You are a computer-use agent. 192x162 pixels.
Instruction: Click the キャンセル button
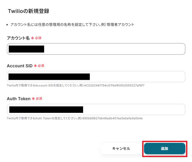(x=121, y=149)
